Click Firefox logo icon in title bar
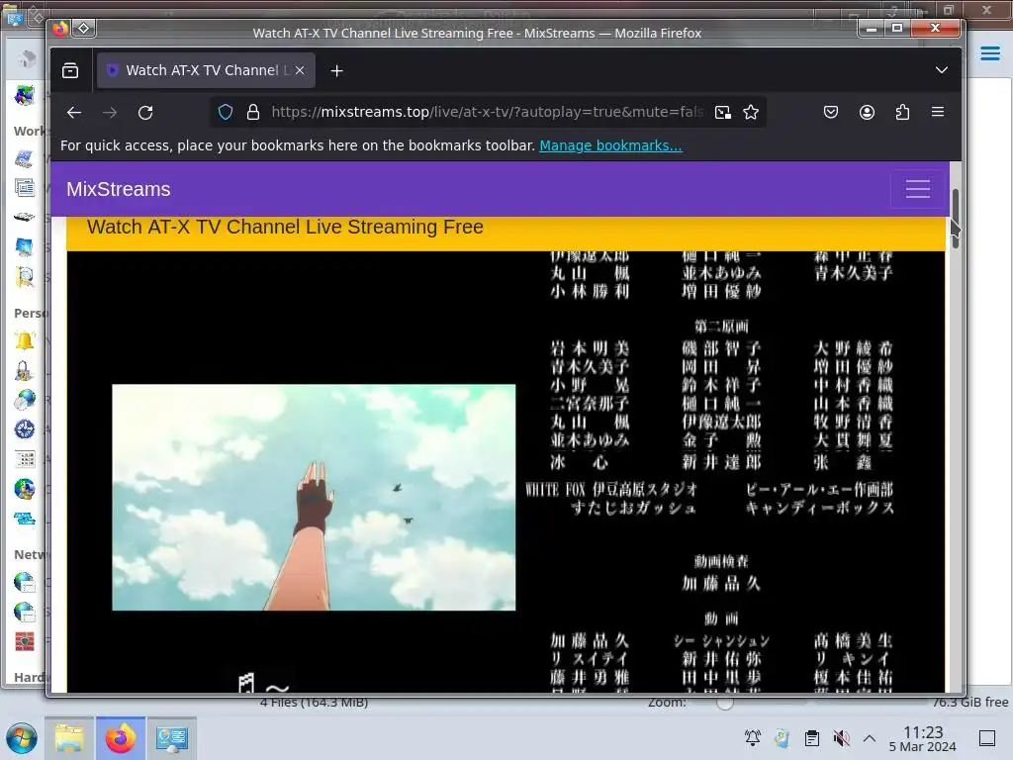This screenshot has height=760, width=1013. [60, 29]
